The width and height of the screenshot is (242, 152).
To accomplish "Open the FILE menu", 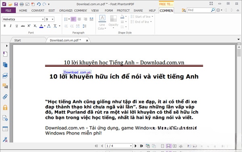I will coord(8,11).
